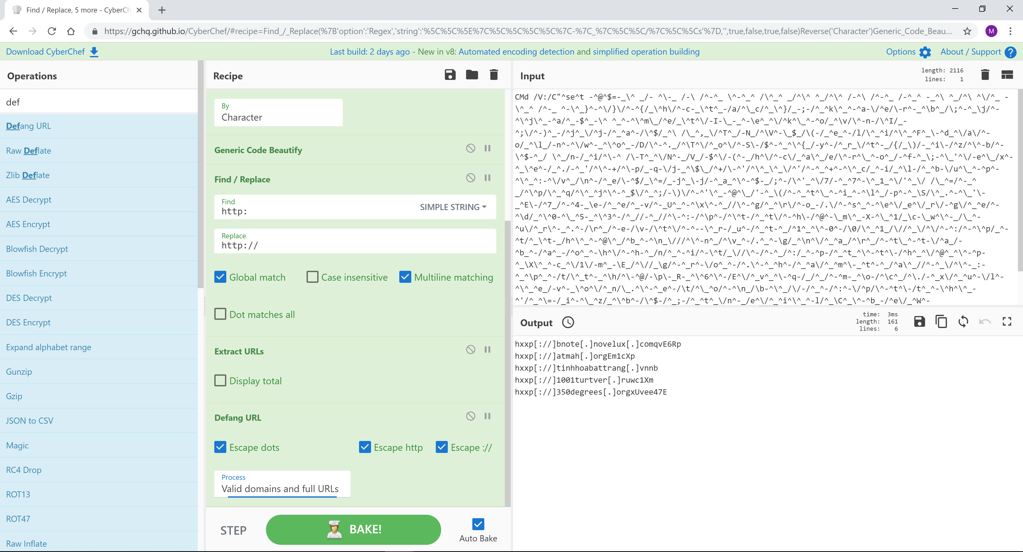Click the clear recipe icon
Screen dimensions: 1023x552
pos(494,75)
